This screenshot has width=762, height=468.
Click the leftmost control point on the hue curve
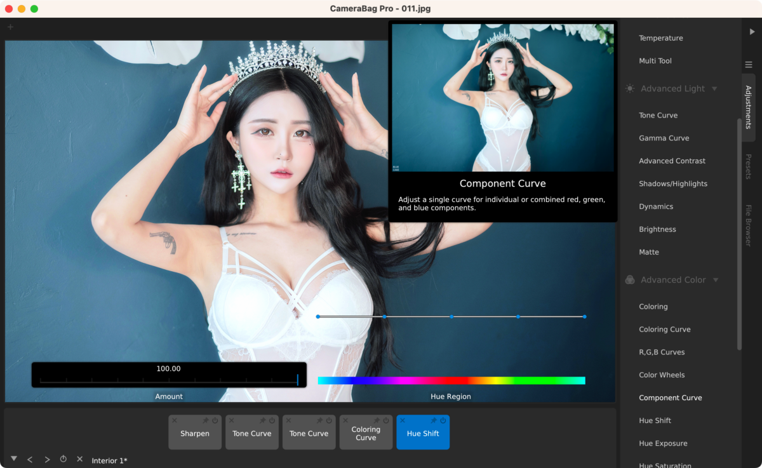(x=318, y=316)
